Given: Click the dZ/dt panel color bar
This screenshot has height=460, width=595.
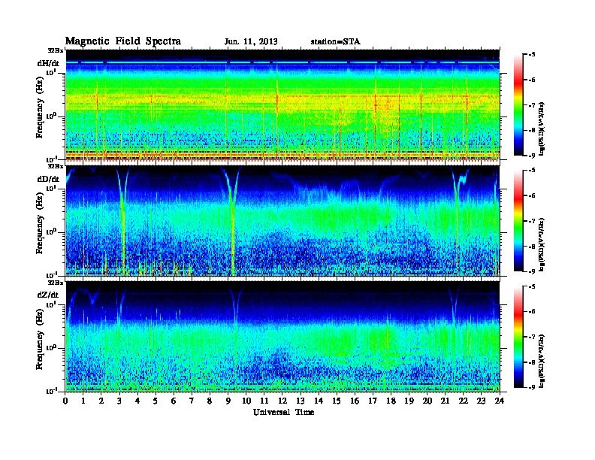Looking at the screenshot, I should coord(518,337).
